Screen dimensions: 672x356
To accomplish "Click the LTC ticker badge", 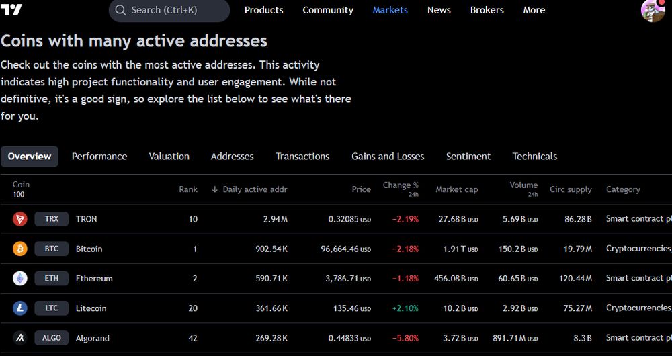I will point(52,308).
